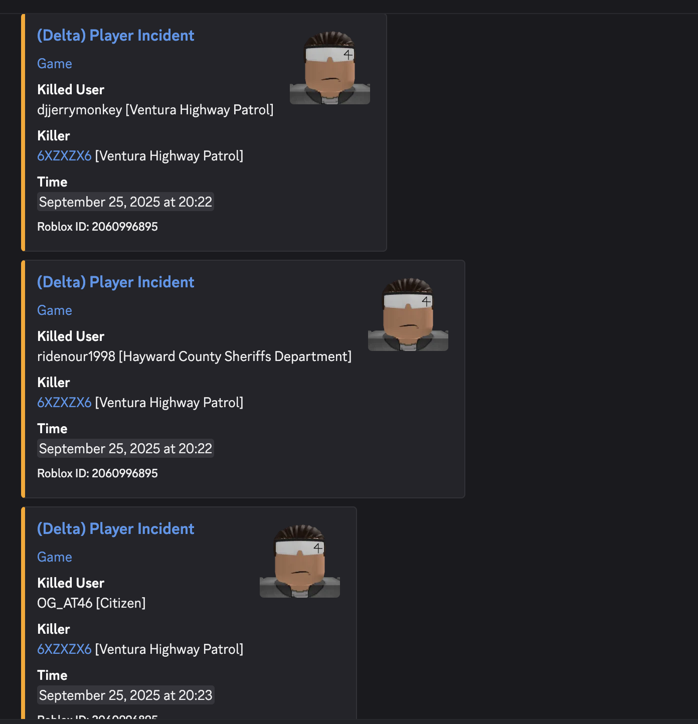Click the first 20:22 timestamp under djjerrymonkey

click(x=125, y=202)
